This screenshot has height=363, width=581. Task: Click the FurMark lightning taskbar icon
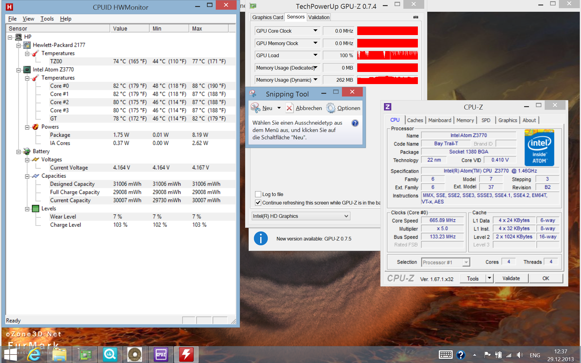point(186,355)
